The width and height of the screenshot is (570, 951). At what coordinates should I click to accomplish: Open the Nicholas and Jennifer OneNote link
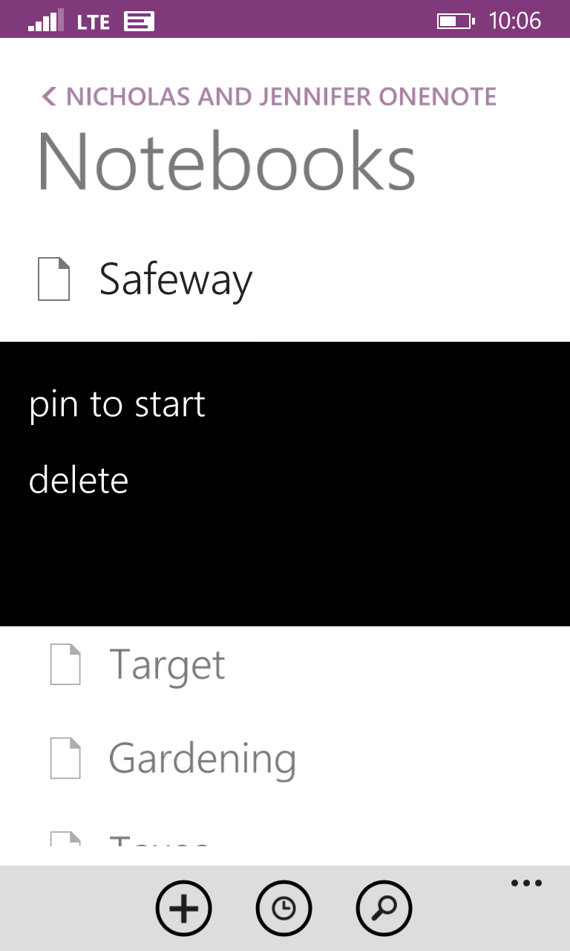coord(281,97)
